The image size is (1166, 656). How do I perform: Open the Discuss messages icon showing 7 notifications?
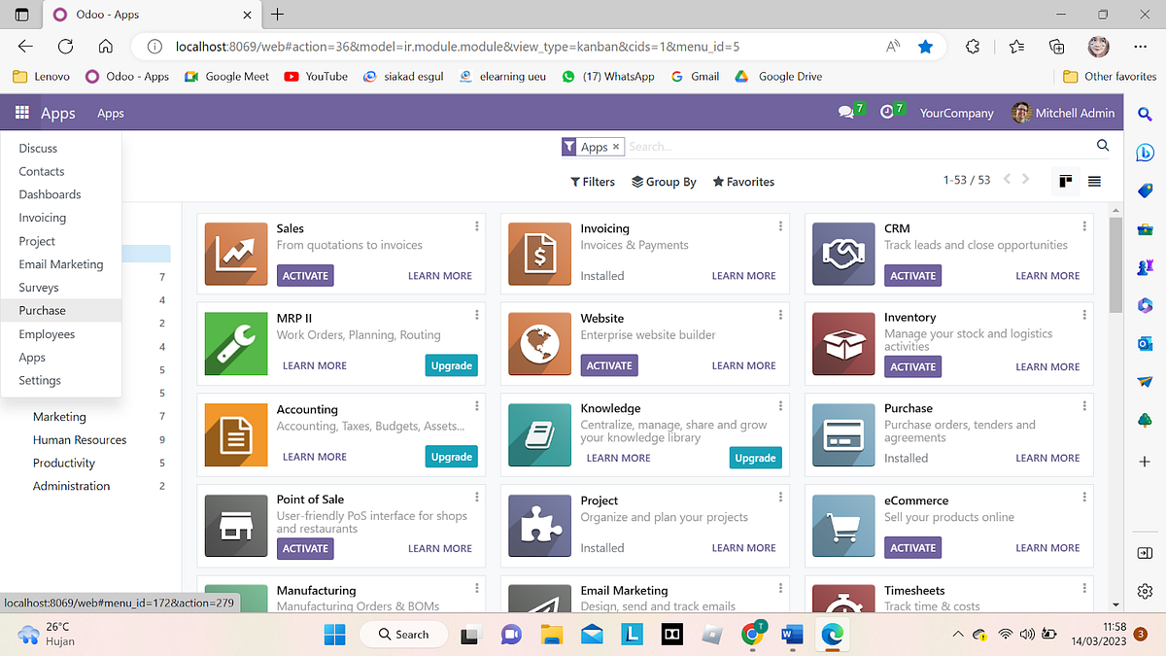(846, 112)
